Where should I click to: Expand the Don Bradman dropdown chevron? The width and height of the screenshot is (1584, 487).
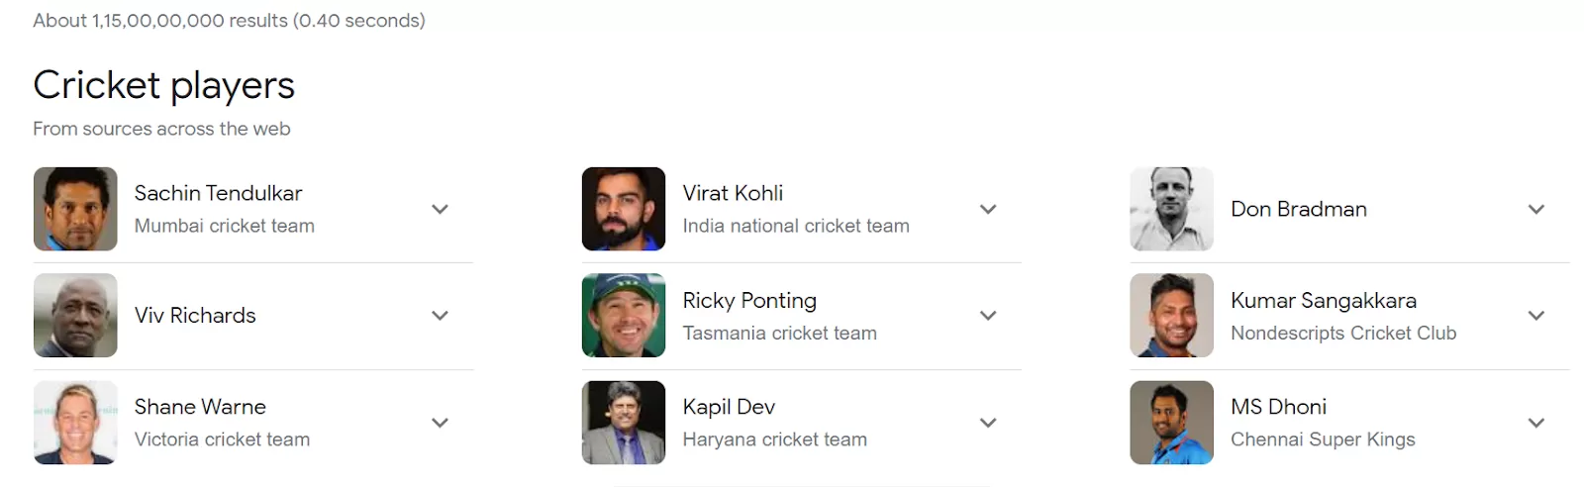click(1535, 209)
